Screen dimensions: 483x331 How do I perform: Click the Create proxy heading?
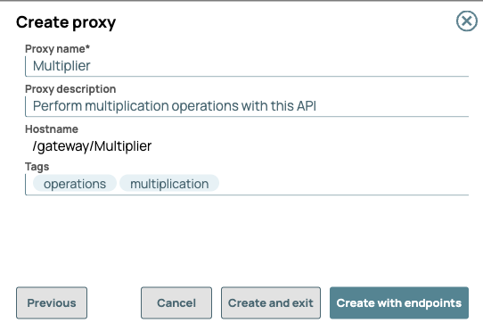pyautogui.click(x=66, y=22)
